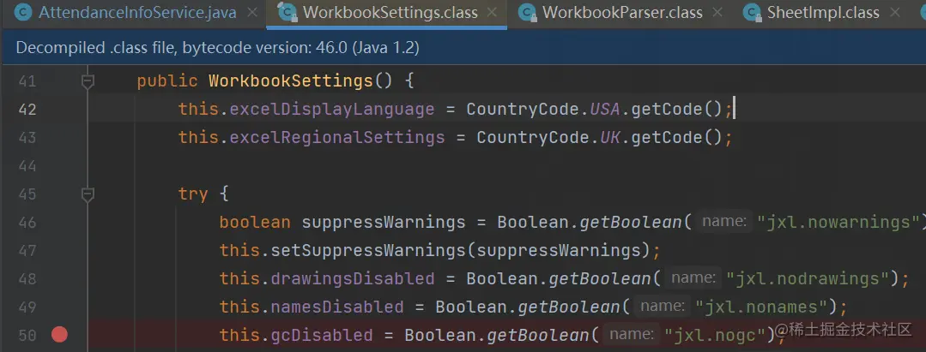This screenshot has height=352, width=926.
Task: Click the namesDisabled field on line 49
Action: click(x=337, y=307)
